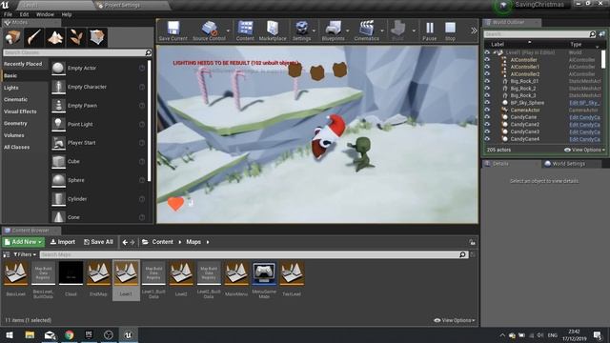
Task: Select All Classes category
Action: coord(17,147)
